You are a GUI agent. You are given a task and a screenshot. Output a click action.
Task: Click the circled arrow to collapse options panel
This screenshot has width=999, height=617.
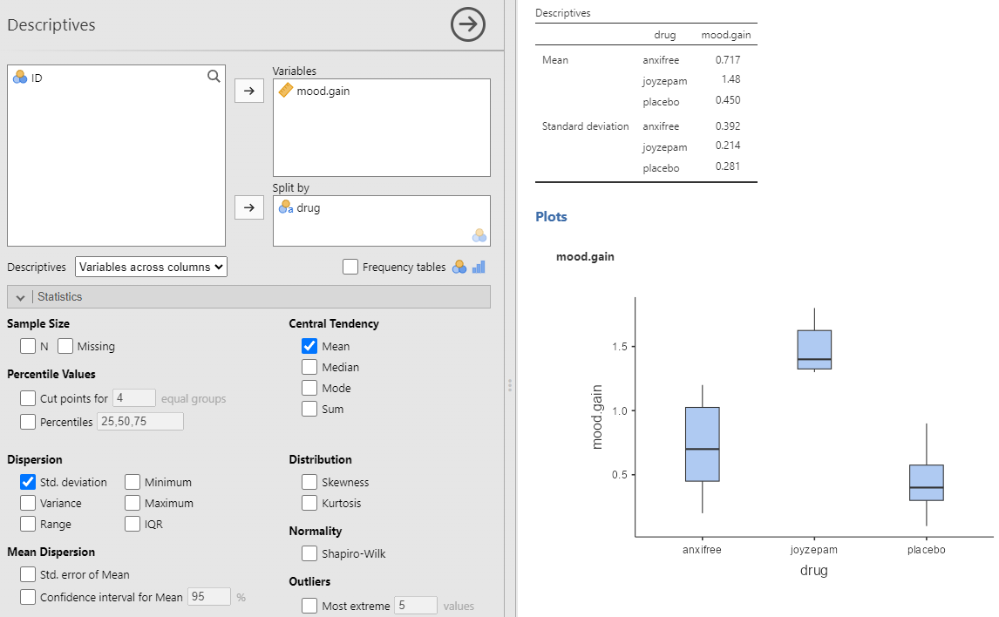(x=468, y=25)
